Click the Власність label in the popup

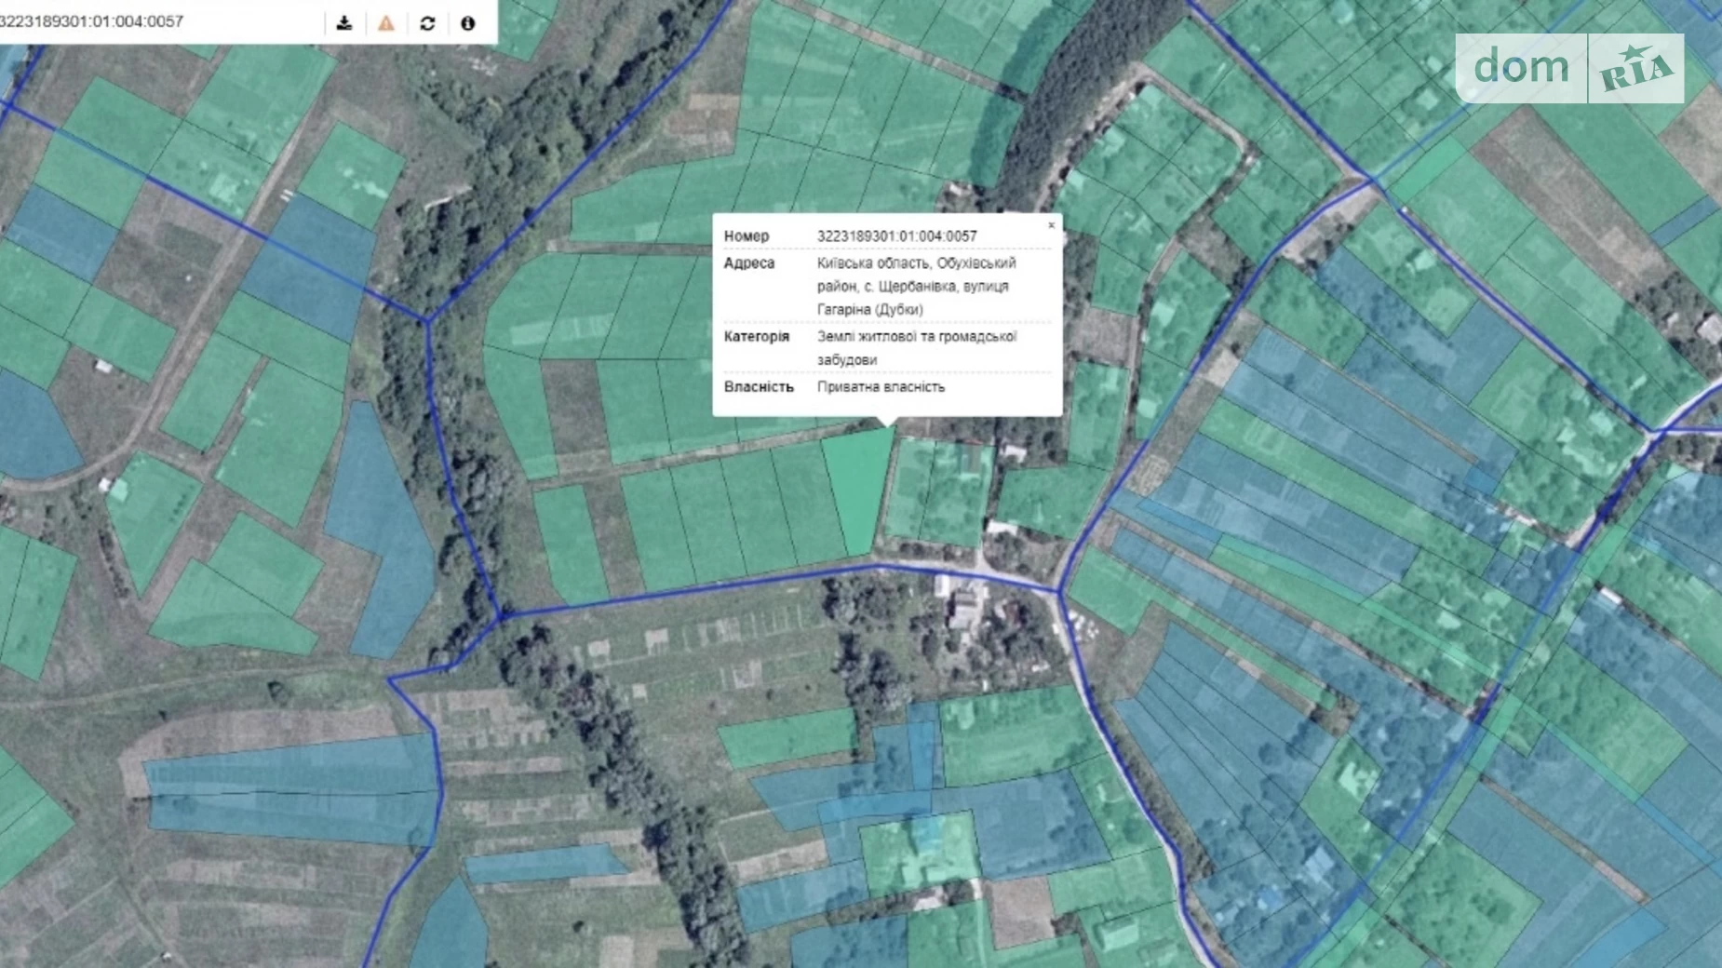[x=759, y=387]
